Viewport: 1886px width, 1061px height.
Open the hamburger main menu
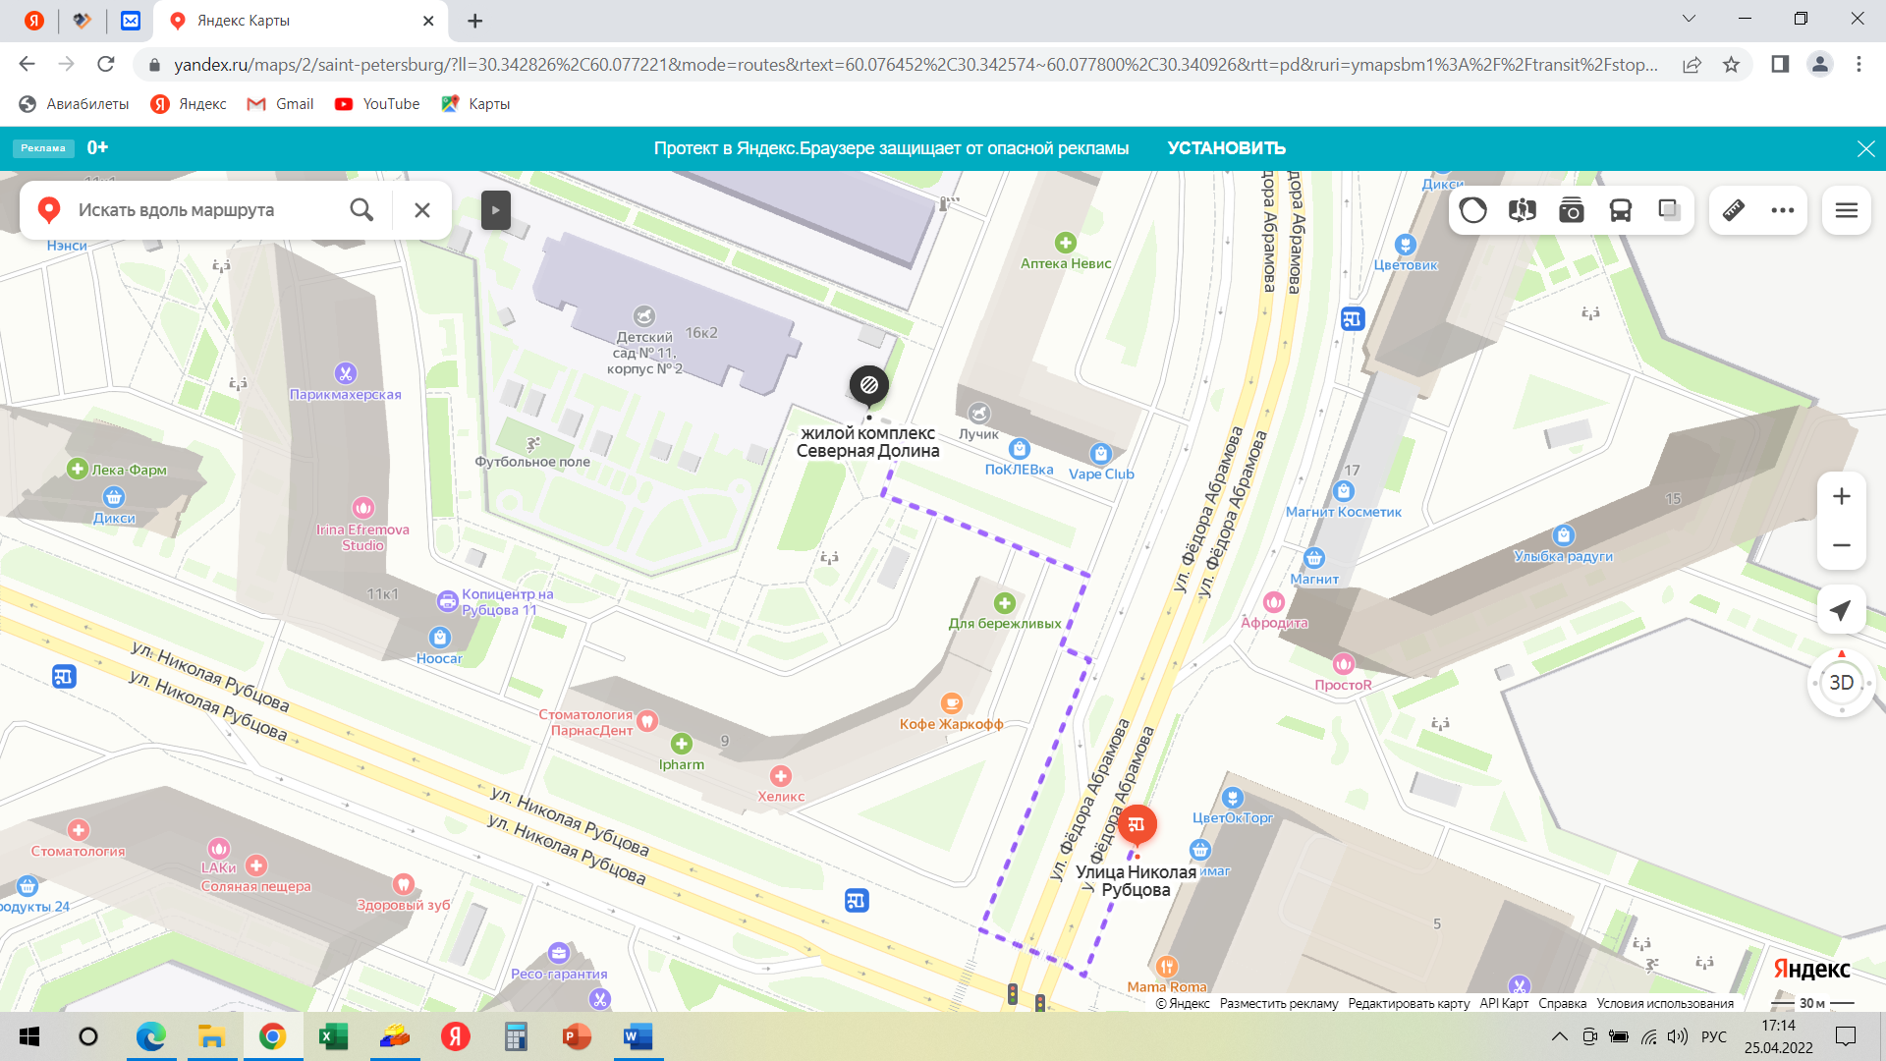[x=1847, y=210]
